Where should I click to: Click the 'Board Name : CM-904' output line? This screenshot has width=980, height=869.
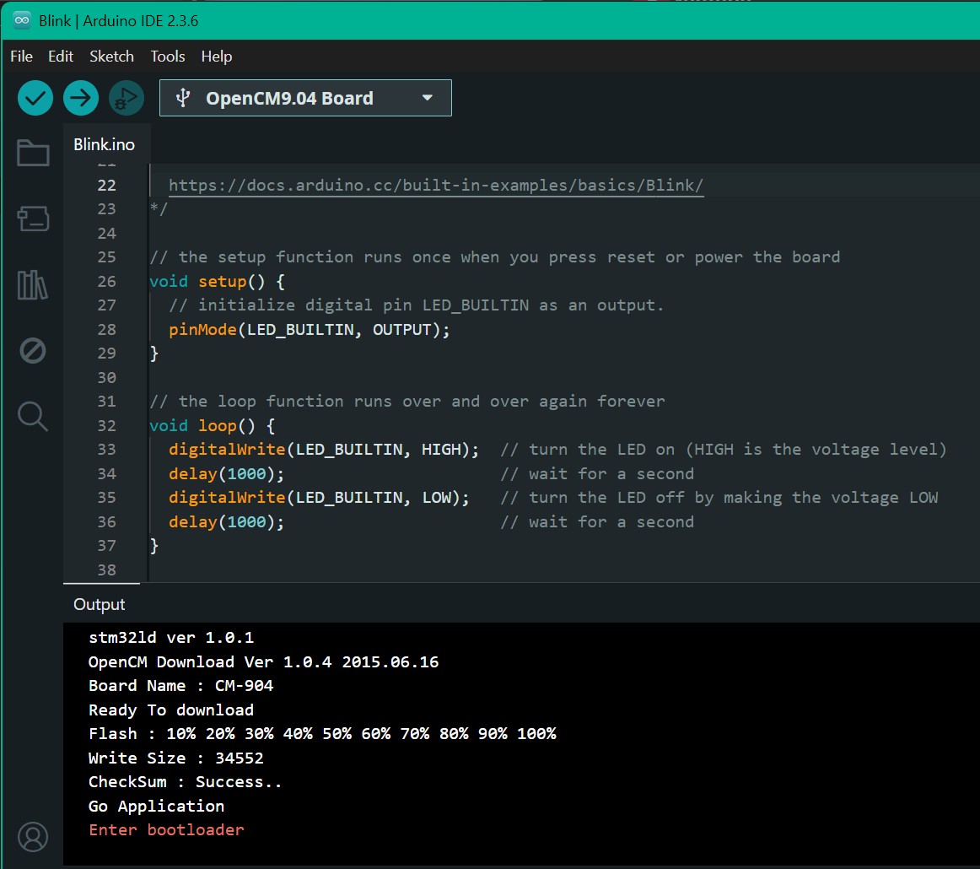[x=180, y=686]
